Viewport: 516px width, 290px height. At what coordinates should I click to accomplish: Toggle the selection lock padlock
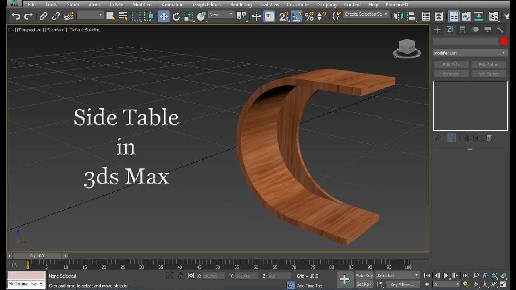point(181,276)
